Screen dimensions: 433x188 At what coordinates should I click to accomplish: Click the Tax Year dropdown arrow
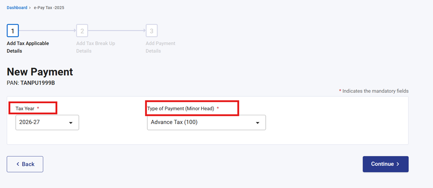71,123
